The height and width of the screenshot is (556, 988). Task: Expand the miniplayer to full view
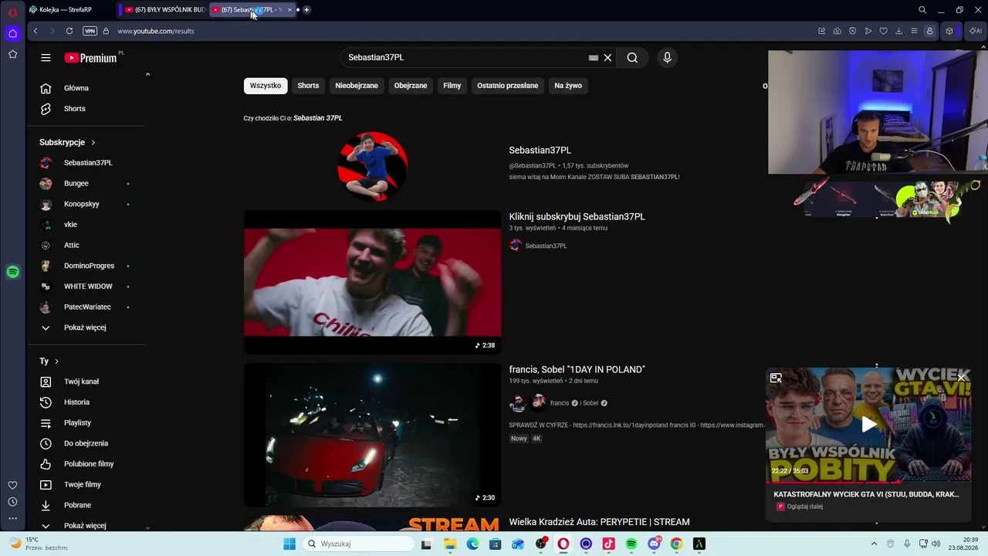tap(777, 378)
